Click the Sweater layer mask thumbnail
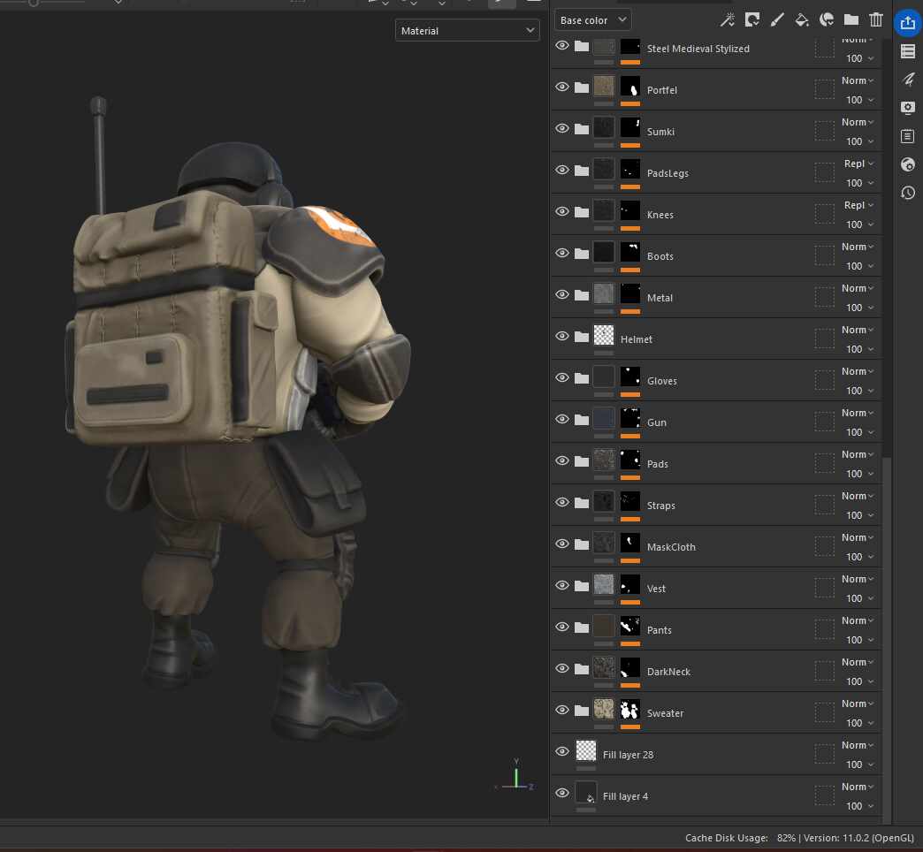This screenshot has width=923, height=852. [x=629, y=710]
